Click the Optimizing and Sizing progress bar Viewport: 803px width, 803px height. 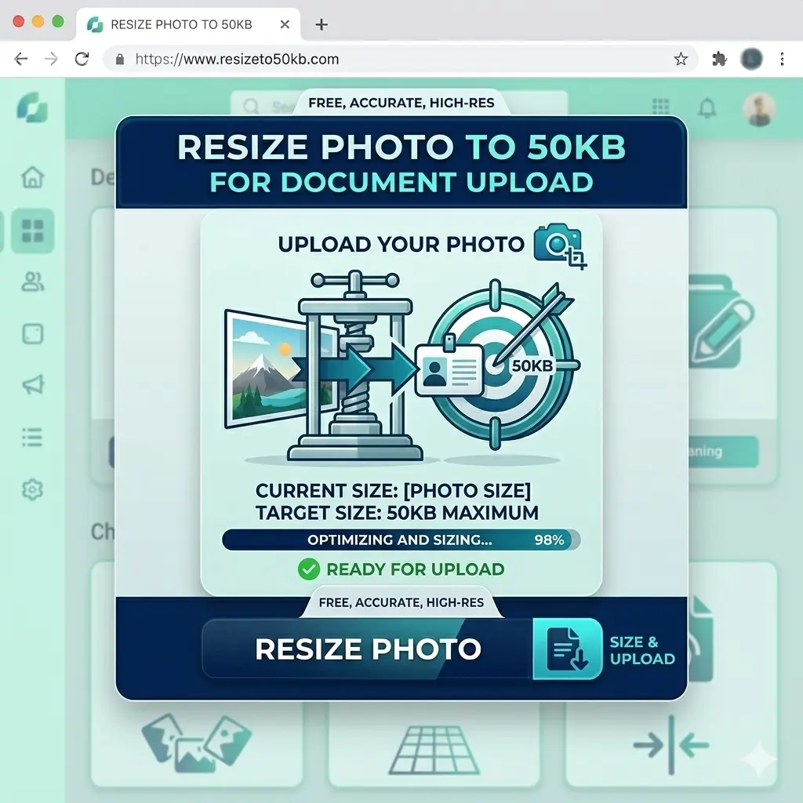(x=401, y=540)
